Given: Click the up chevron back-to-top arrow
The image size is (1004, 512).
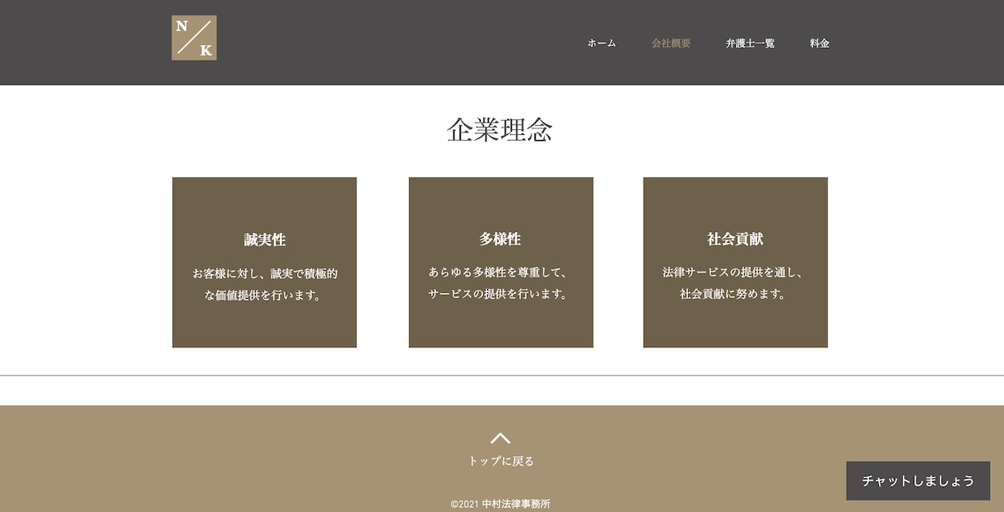Looking at the screenshot, I should point(500,438).
